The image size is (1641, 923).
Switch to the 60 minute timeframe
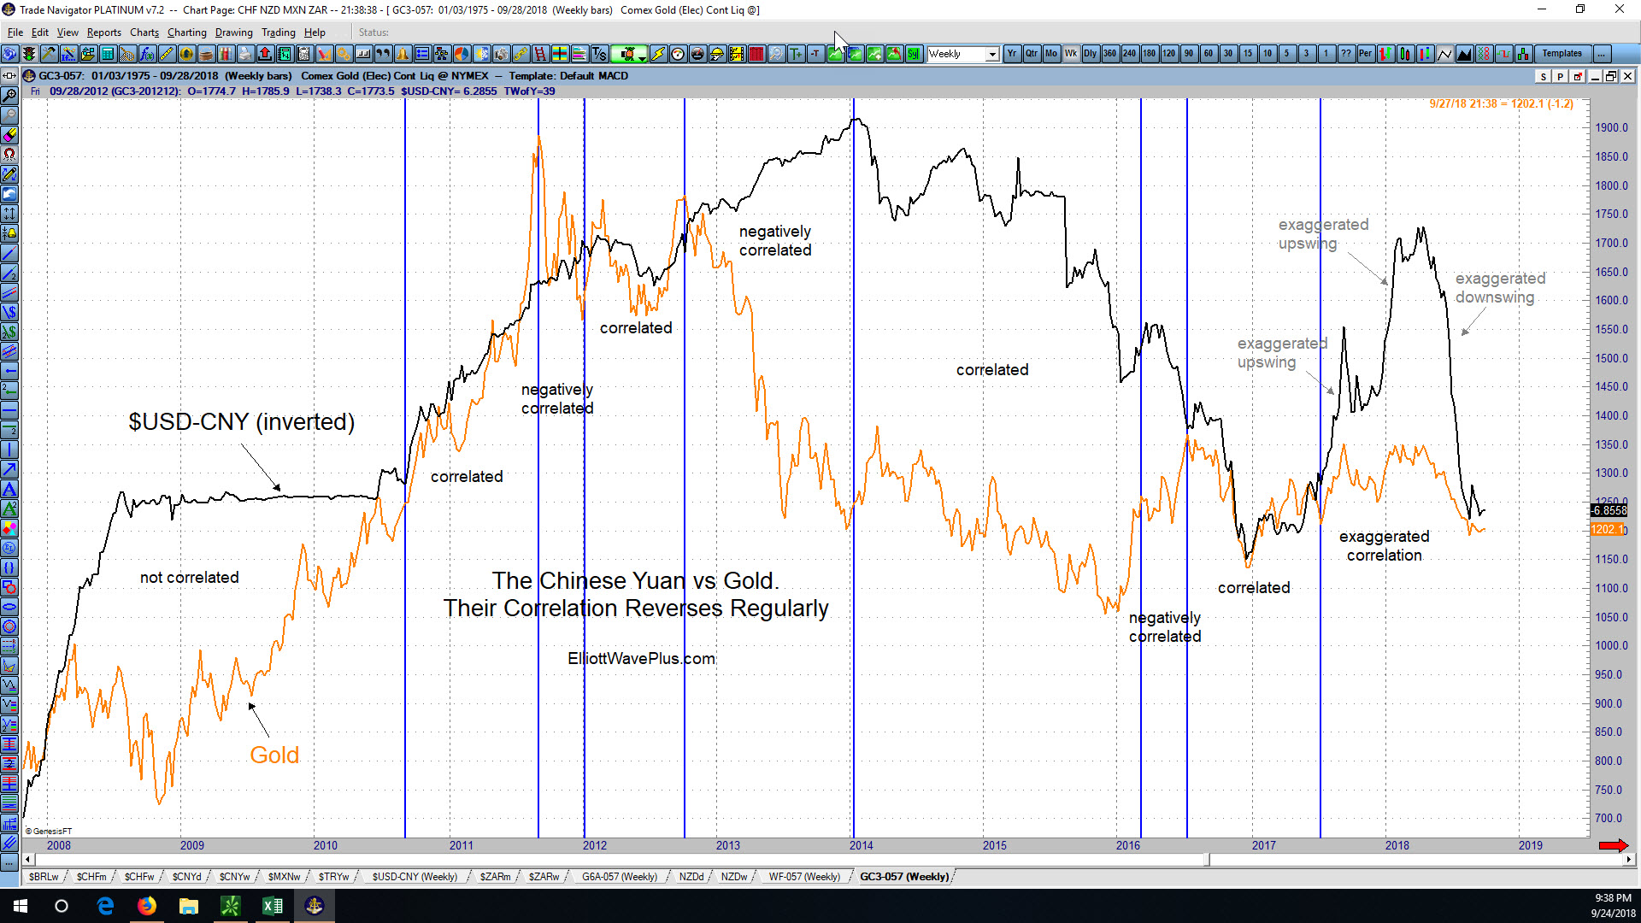(1208, 54)
